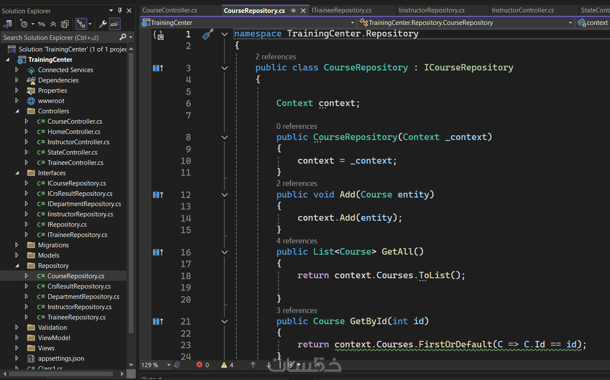This screenshot has width=610, height=380.
Task: Open Properties wrench icon in Solution Explorer
Action: click(103, 24)
